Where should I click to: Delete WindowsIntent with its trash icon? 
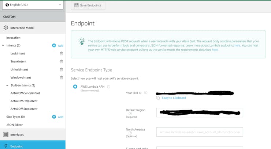[62, 77]
